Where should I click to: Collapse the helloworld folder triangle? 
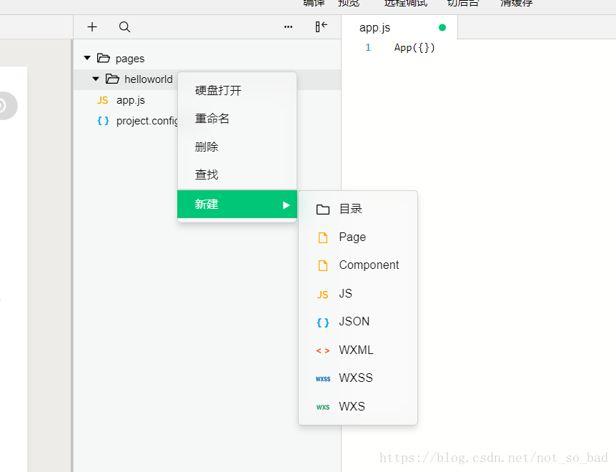point(96,79)
